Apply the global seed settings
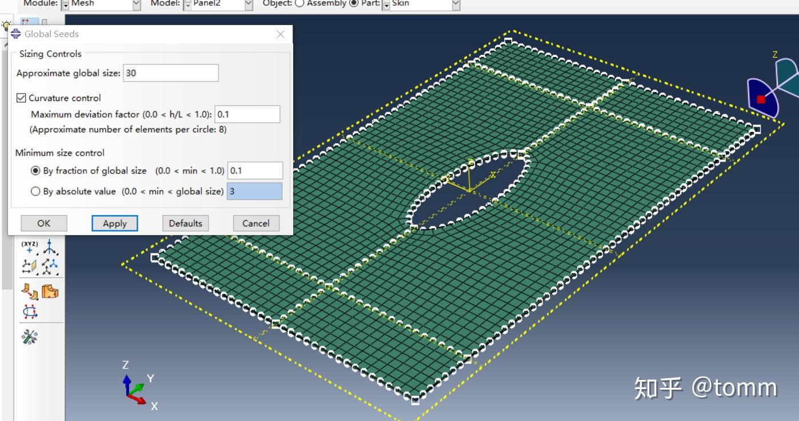This screenshot has height=421, width=799. [x=114, y=223]
